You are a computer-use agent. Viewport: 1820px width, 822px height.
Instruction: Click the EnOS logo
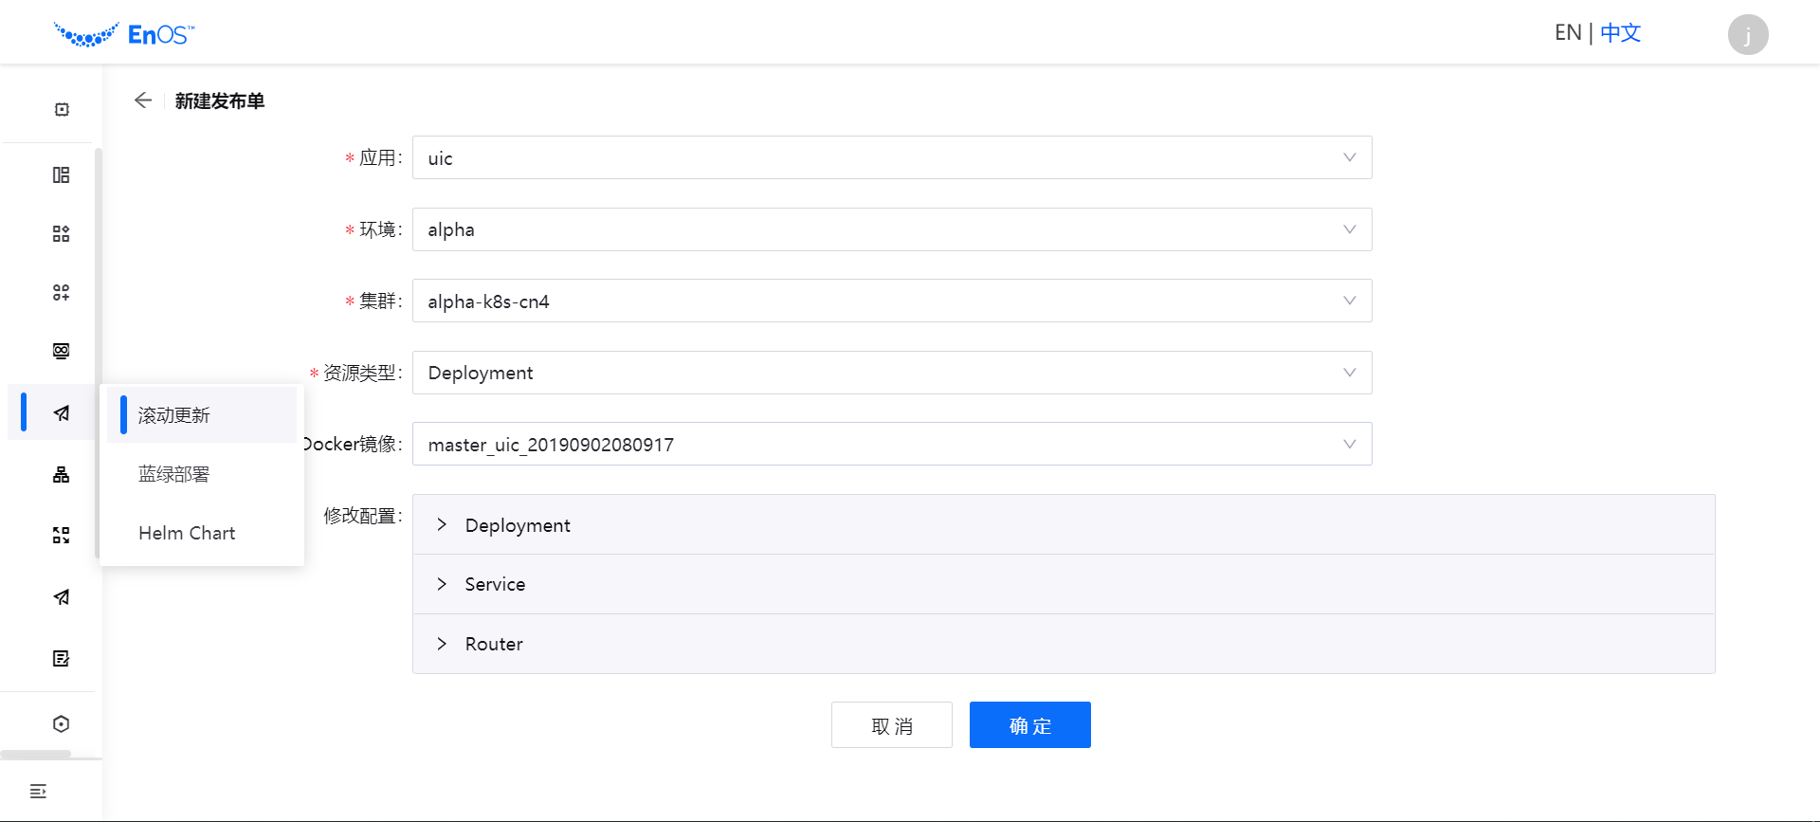tap(123, 34)
